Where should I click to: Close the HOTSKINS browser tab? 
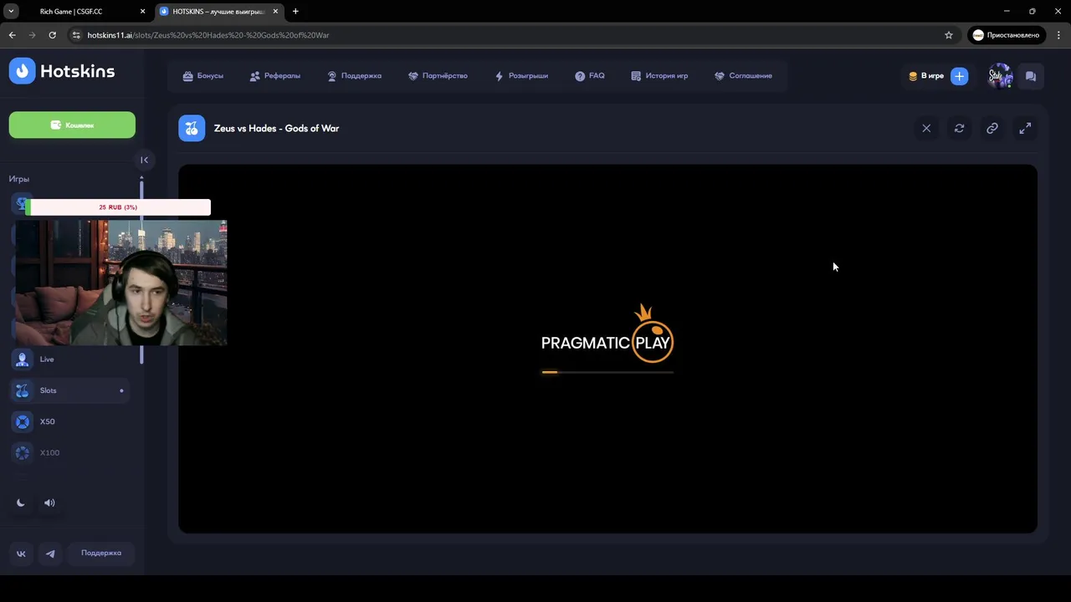[x=275, y=12]
